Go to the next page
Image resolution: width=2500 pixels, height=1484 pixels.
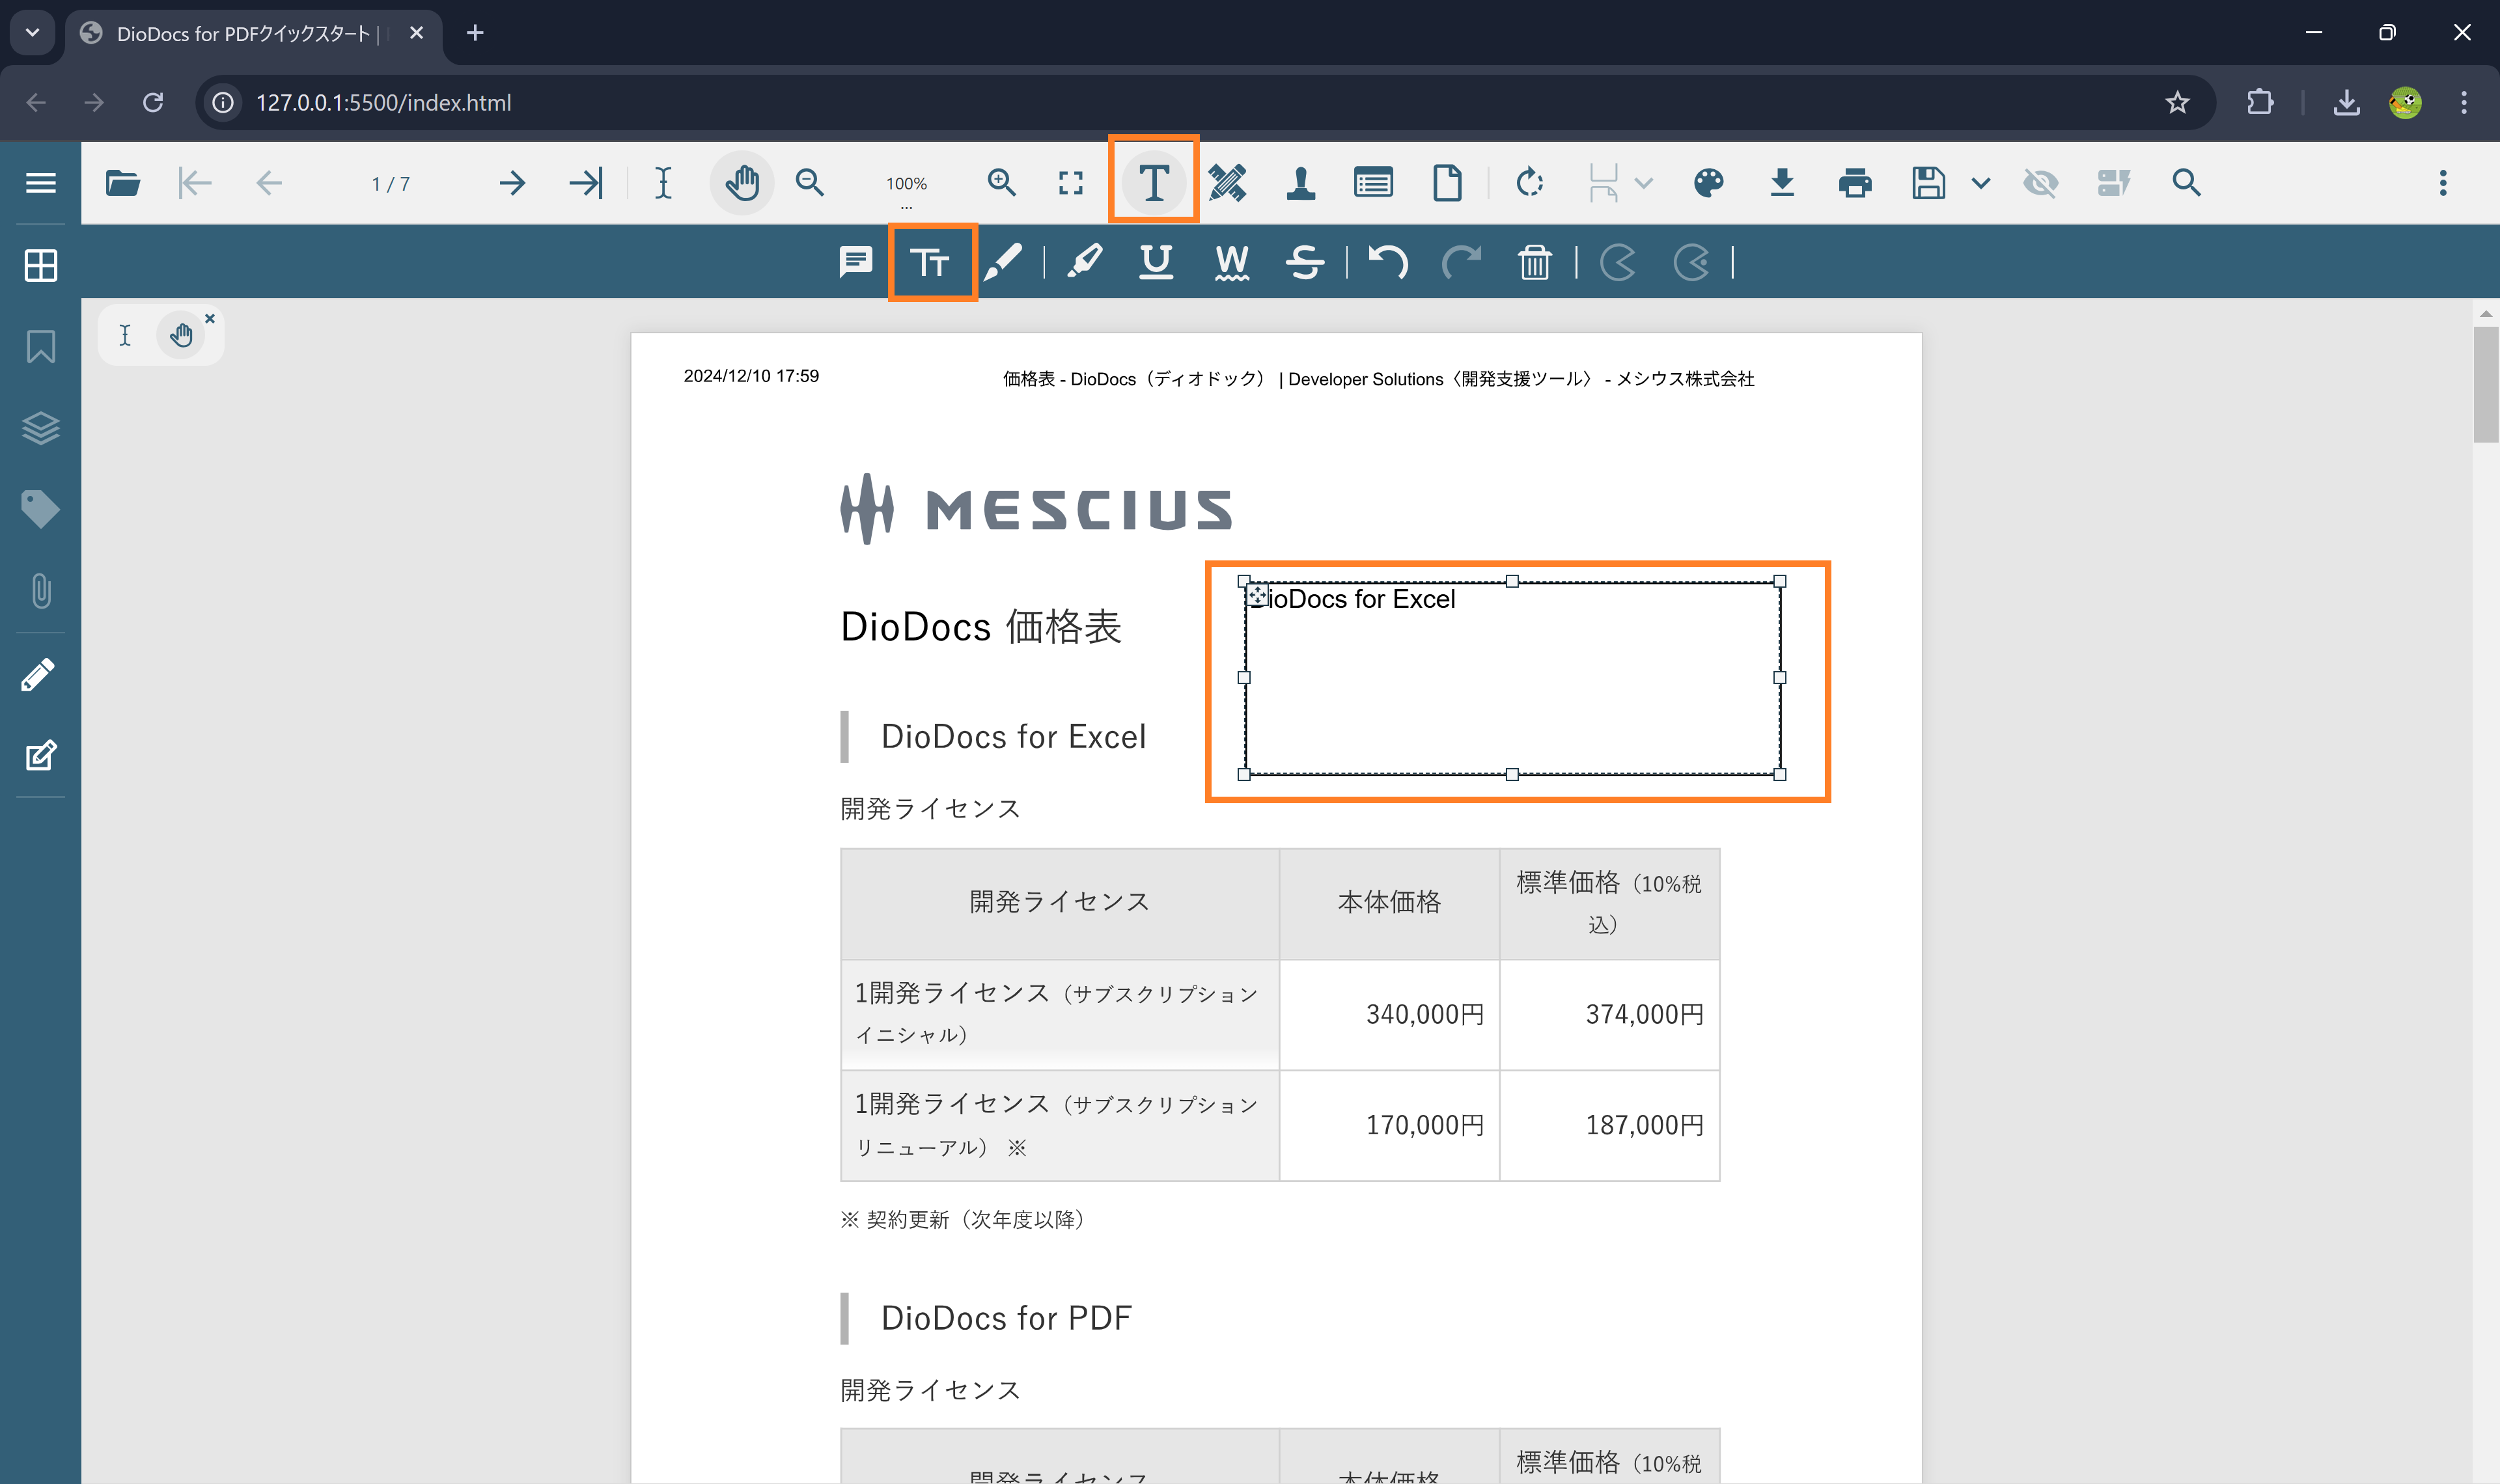(512, 183)
